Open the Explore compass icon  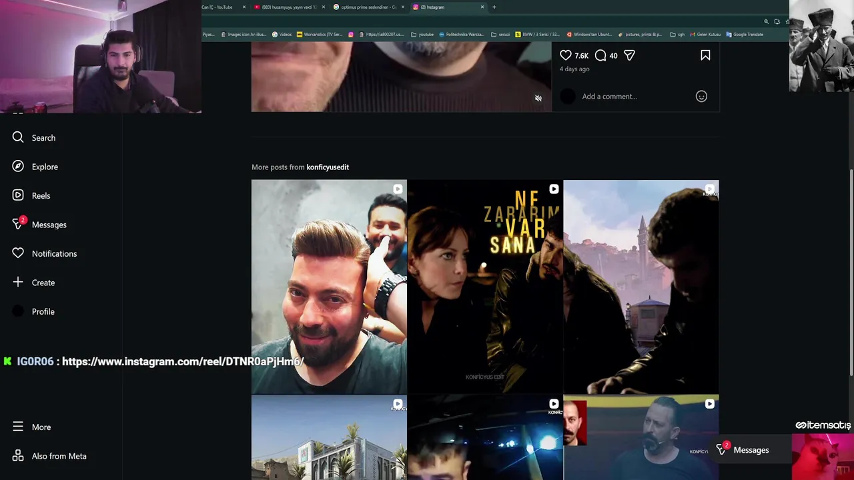click(18, 166)
